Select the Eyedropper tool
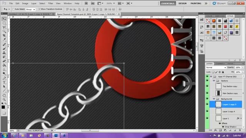The image size is (246, 138). pos(4,40)
